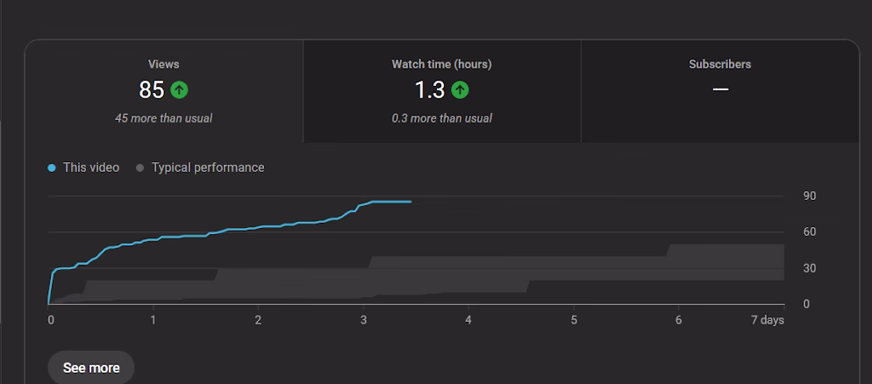
Task: Click the 7 days x-axis label
Action: pos(767,321)
